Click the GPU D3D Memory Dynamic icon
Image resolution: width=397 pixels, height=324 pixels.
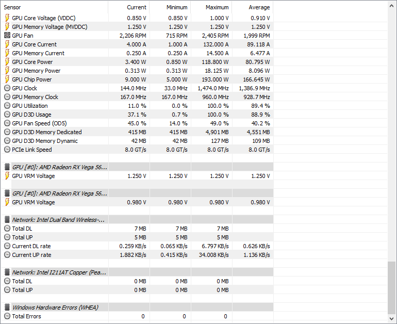[x=7, y=141]
